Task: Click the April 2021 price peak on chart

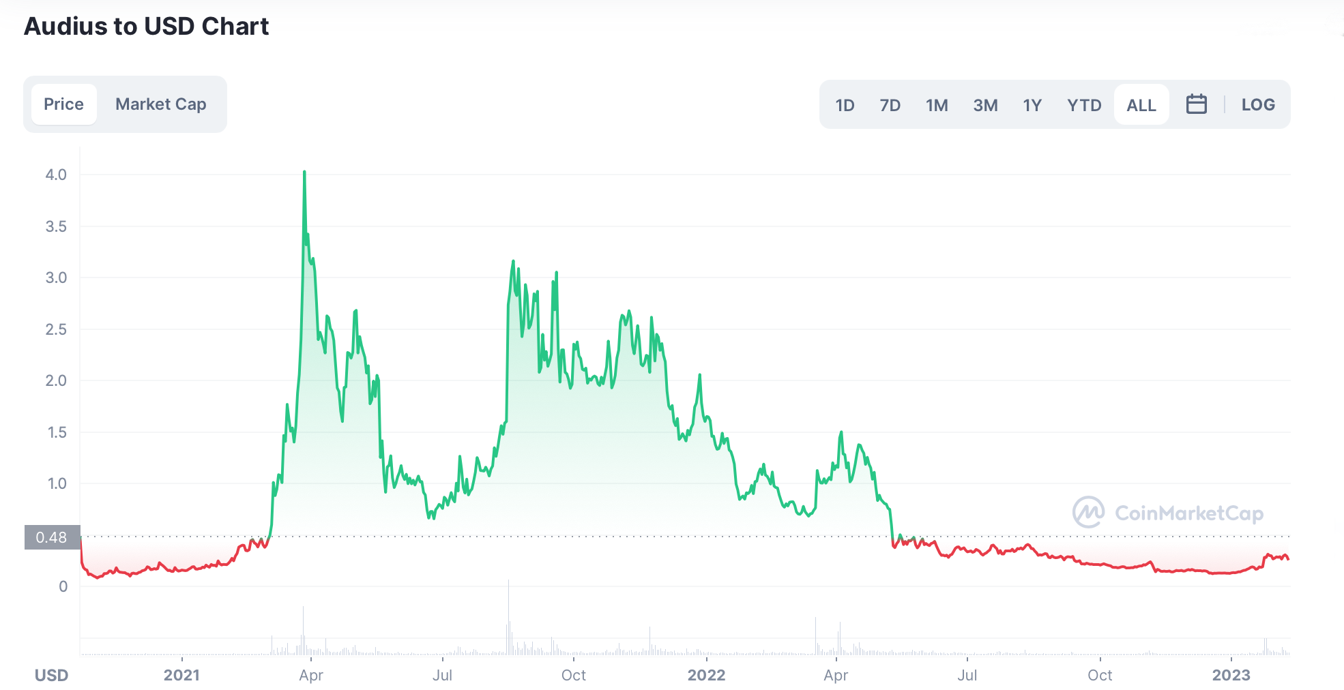Action: coord(304,172)
